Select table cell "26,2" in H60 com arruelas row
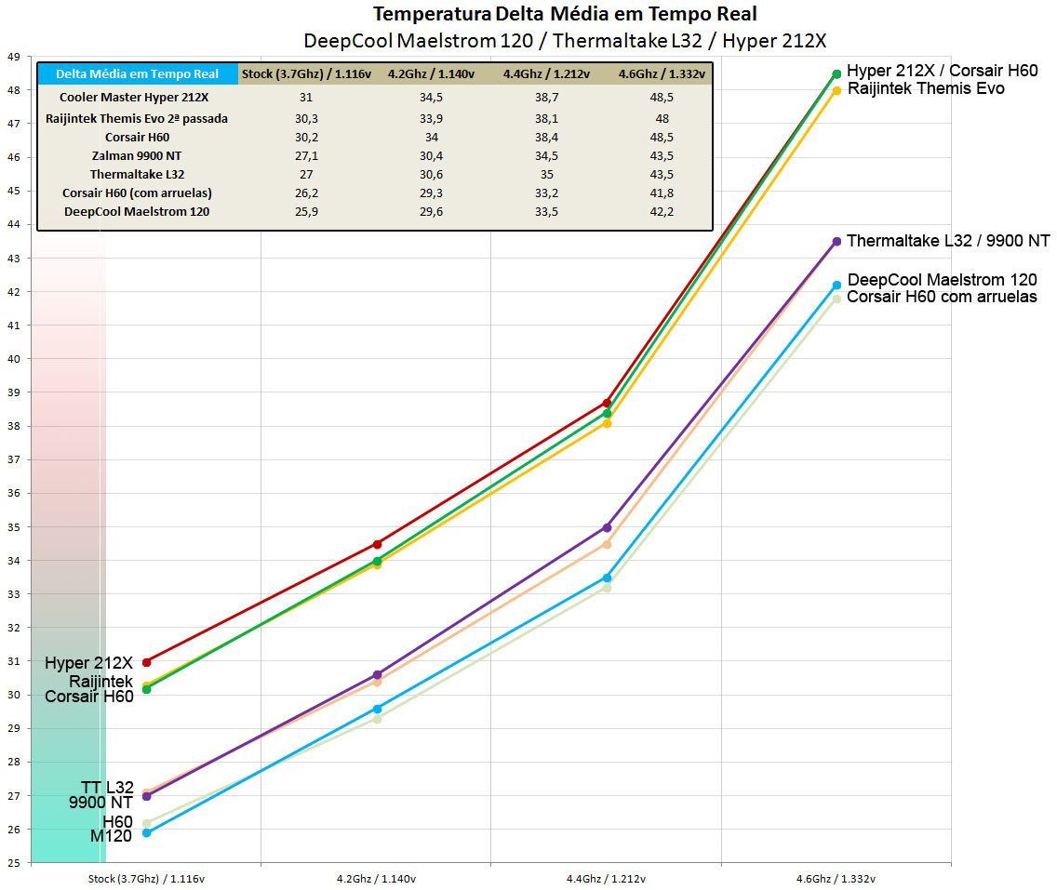 [x=306, y=193]
